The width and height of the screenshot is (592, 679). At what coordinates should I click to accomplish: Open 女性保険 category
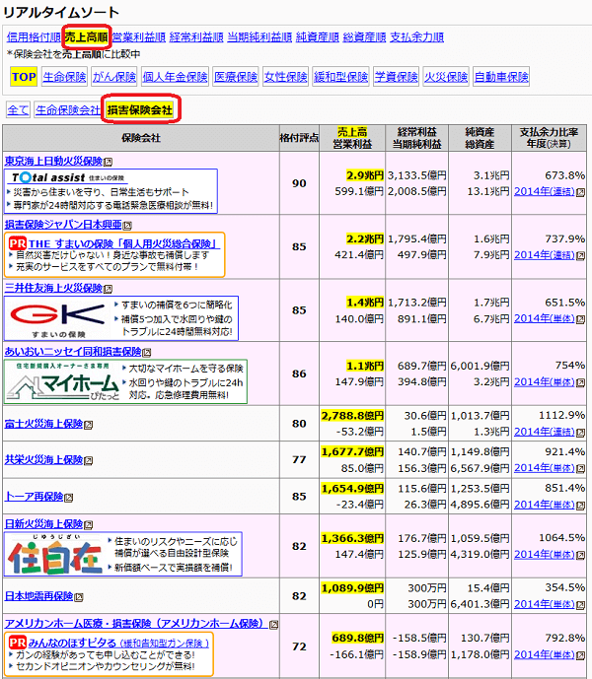[x=285, y=77]
